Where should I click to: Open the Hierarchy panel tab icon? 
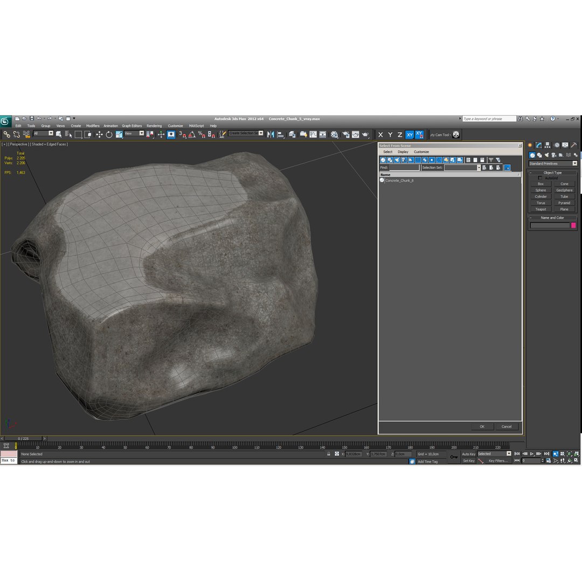[x=548, y=145]
